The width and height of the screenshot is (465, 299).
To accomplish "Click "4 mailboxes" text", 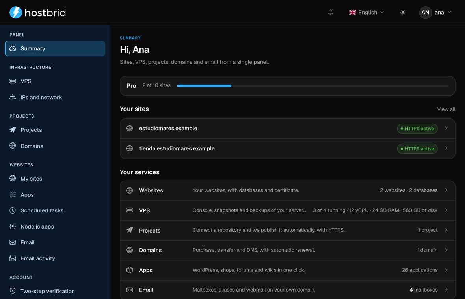I will click(x=424, y=290).
